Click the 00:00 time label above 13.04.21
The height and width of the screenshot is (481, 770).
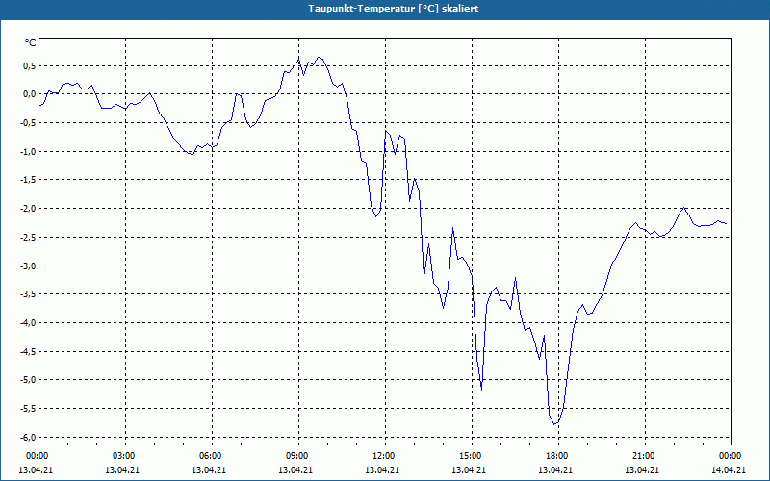[38, 456]
